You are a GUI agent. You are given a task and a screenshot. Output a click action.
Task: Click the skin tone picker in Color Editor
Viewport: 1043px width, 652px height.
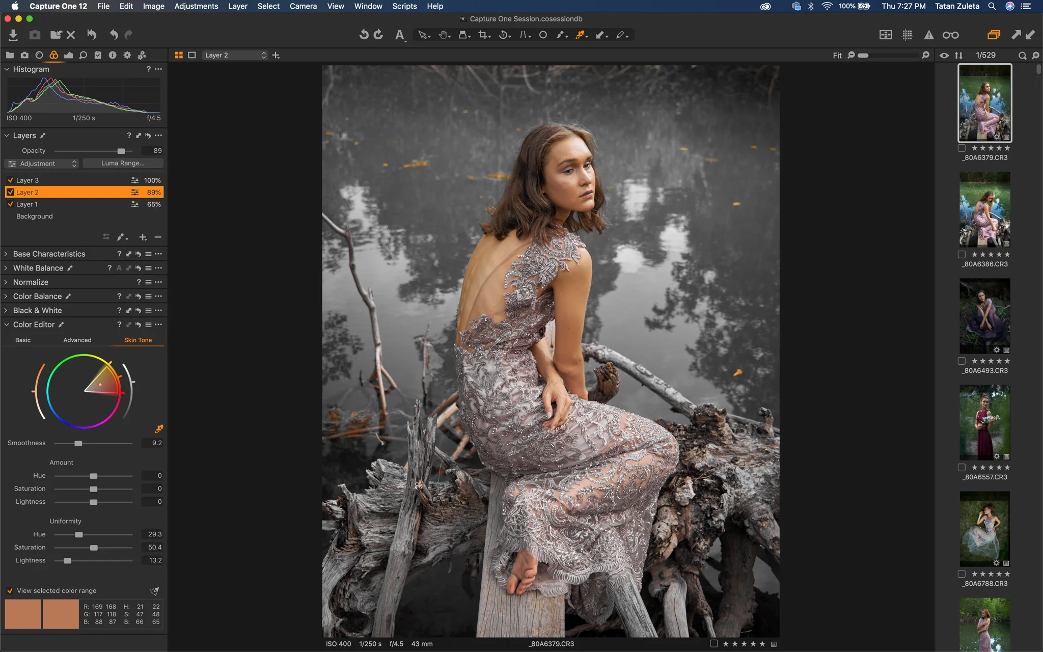click(159, 429)
